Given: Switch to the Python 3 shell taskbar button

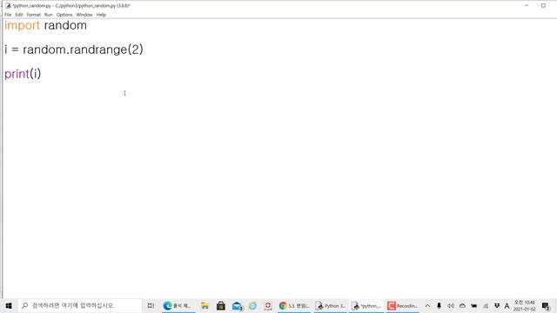Looking at the screenshot, I should click(331, 305).
